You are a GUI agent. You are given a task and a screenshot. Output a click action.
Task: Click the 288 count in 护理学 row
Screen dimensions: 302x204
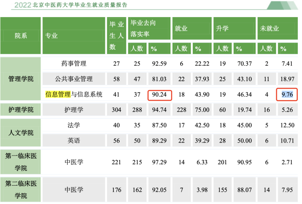point(137,110)
